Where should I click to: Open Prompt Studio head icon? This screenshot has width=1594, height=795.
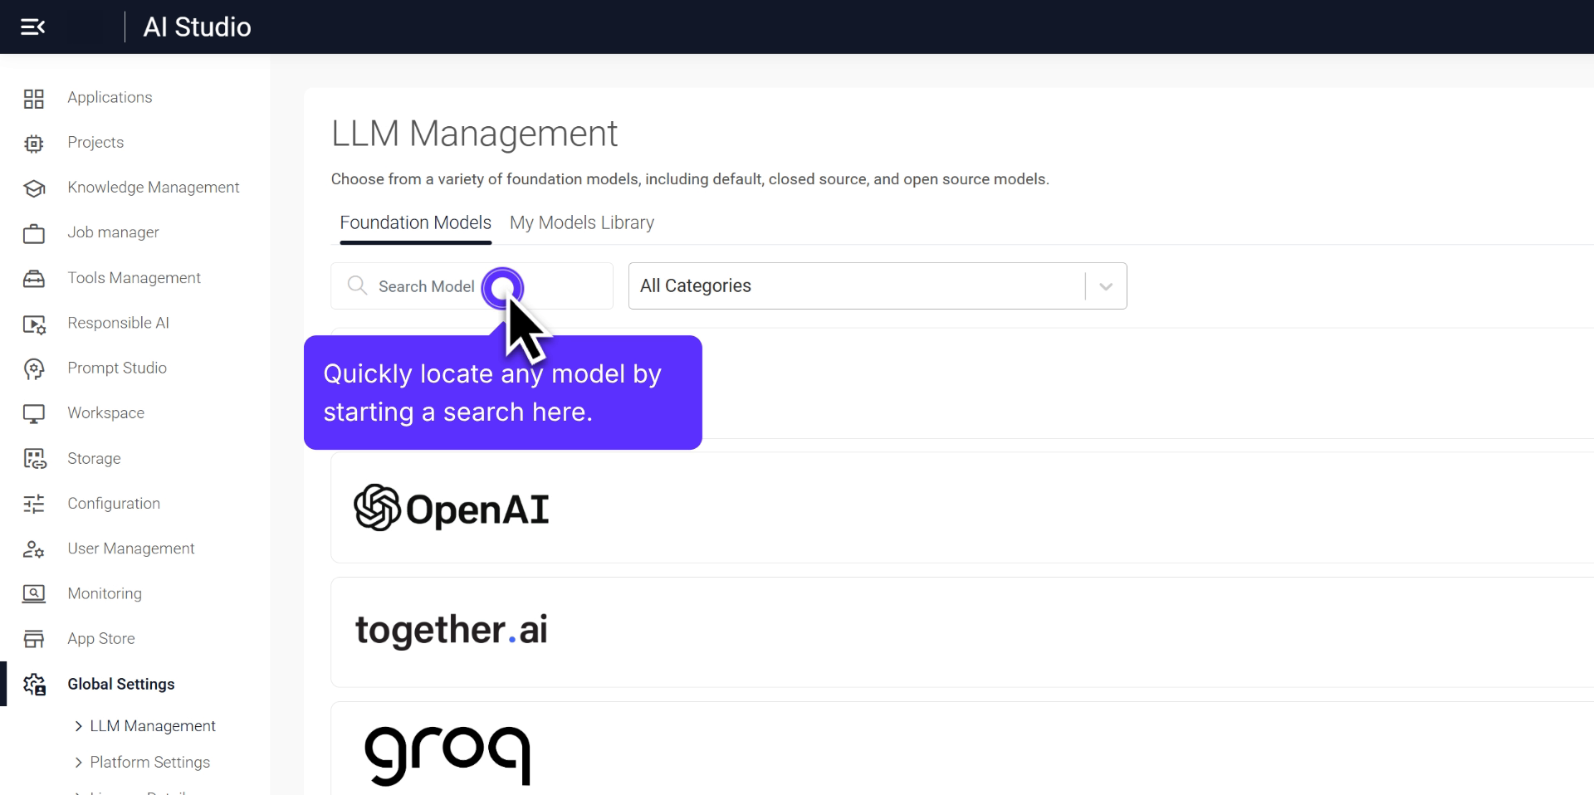(34, 369)
